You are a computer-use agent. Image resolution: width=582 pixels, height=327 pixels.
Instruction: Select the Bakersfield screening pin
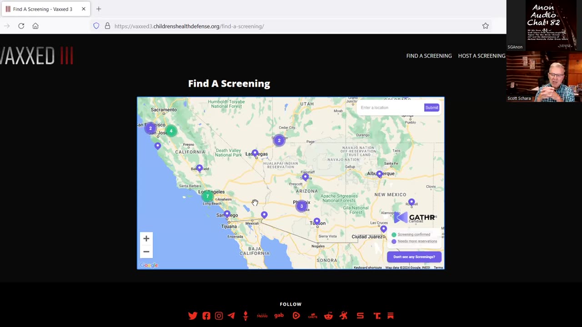click(x=199, y=168)
